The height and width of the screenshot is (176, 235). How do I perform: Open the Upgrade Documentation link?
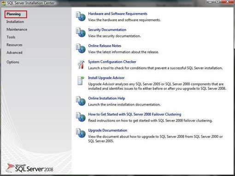pyautogui.click(x=108, y=130)
